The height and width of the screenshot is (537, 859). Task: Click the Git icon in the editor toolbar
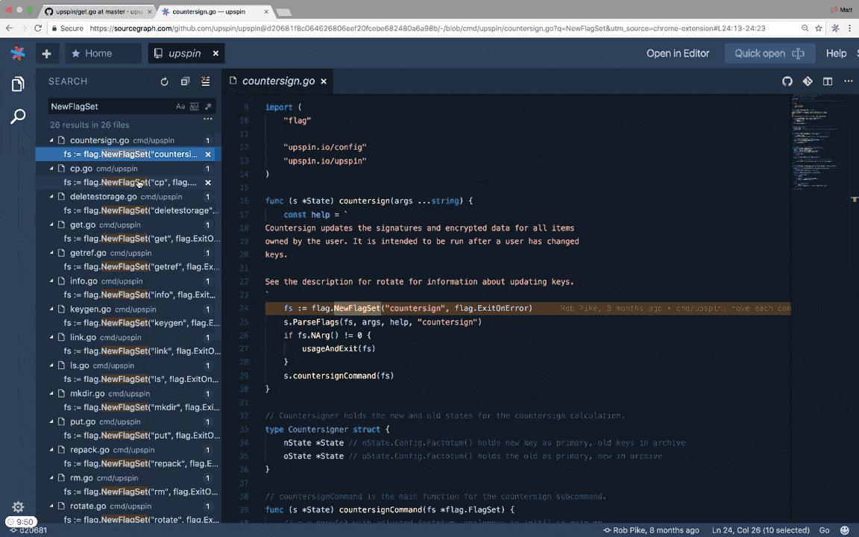tap(808, 81)
